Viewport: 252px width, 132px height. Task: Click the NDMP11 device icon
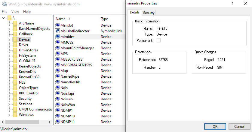coord(57,122)
